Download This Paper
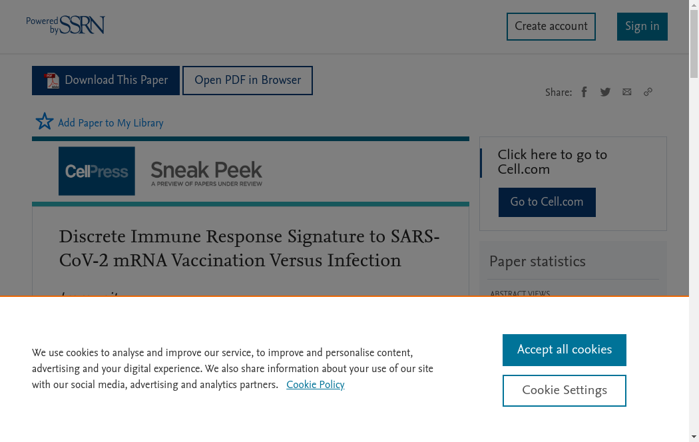 (x=116, y=81)
